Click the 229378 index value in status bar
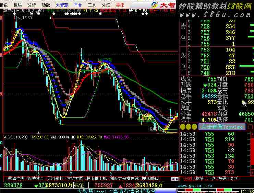The image size is (254, 193). (13, 185)
